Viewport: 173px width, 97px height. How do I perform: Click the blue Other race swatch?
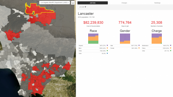[107, 53]
